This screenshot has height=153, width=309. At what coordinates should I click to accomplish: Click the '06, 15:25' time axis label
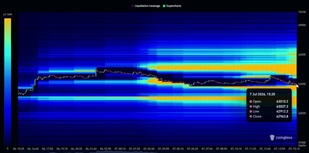pyautogui.click(x=19, y=149)
